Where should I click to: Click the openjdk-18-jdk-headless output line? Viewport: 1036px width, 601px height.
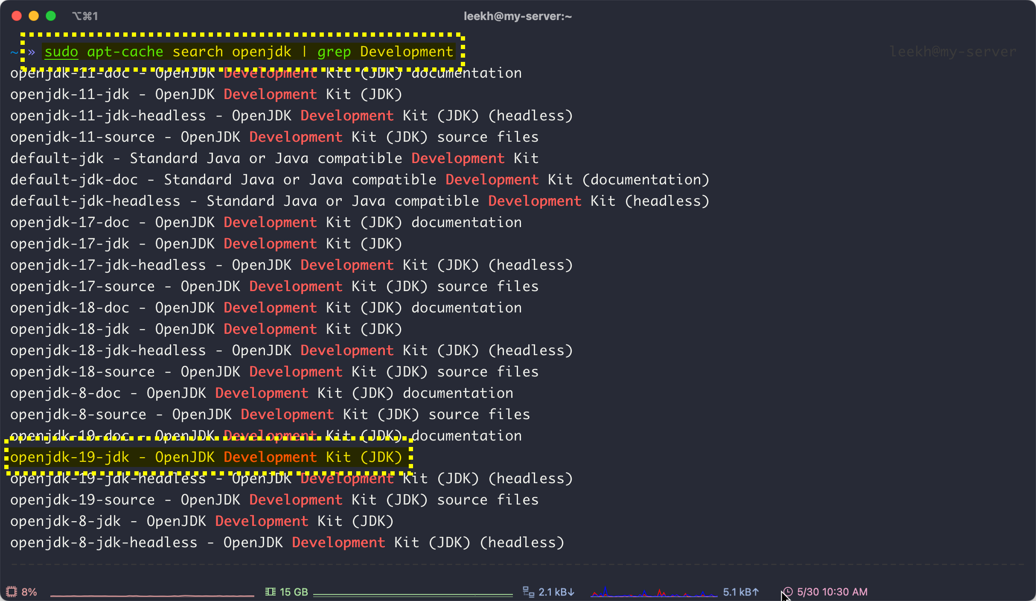pos(291,350)
